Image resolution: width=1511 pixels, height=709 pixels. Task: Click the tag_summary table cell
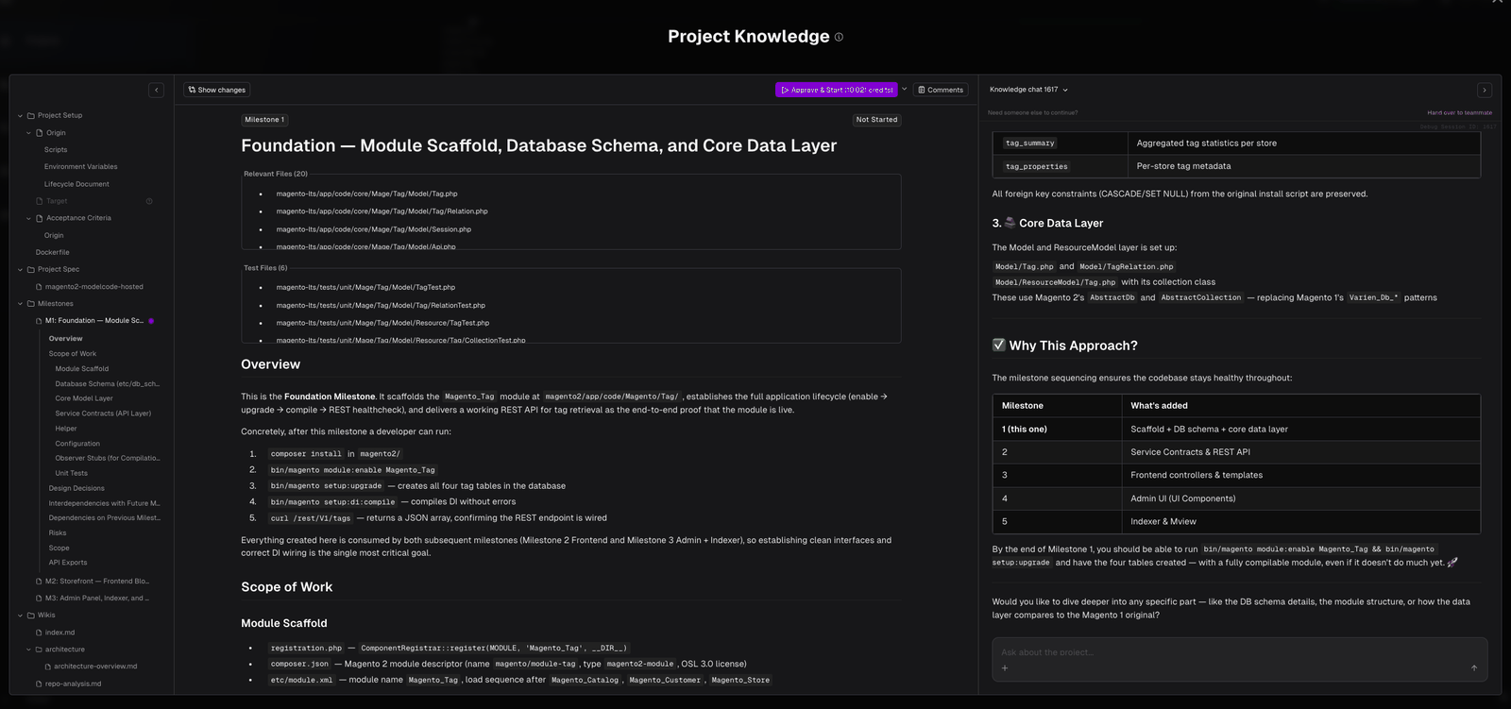pyautogui.click(x=1061, y=143)
